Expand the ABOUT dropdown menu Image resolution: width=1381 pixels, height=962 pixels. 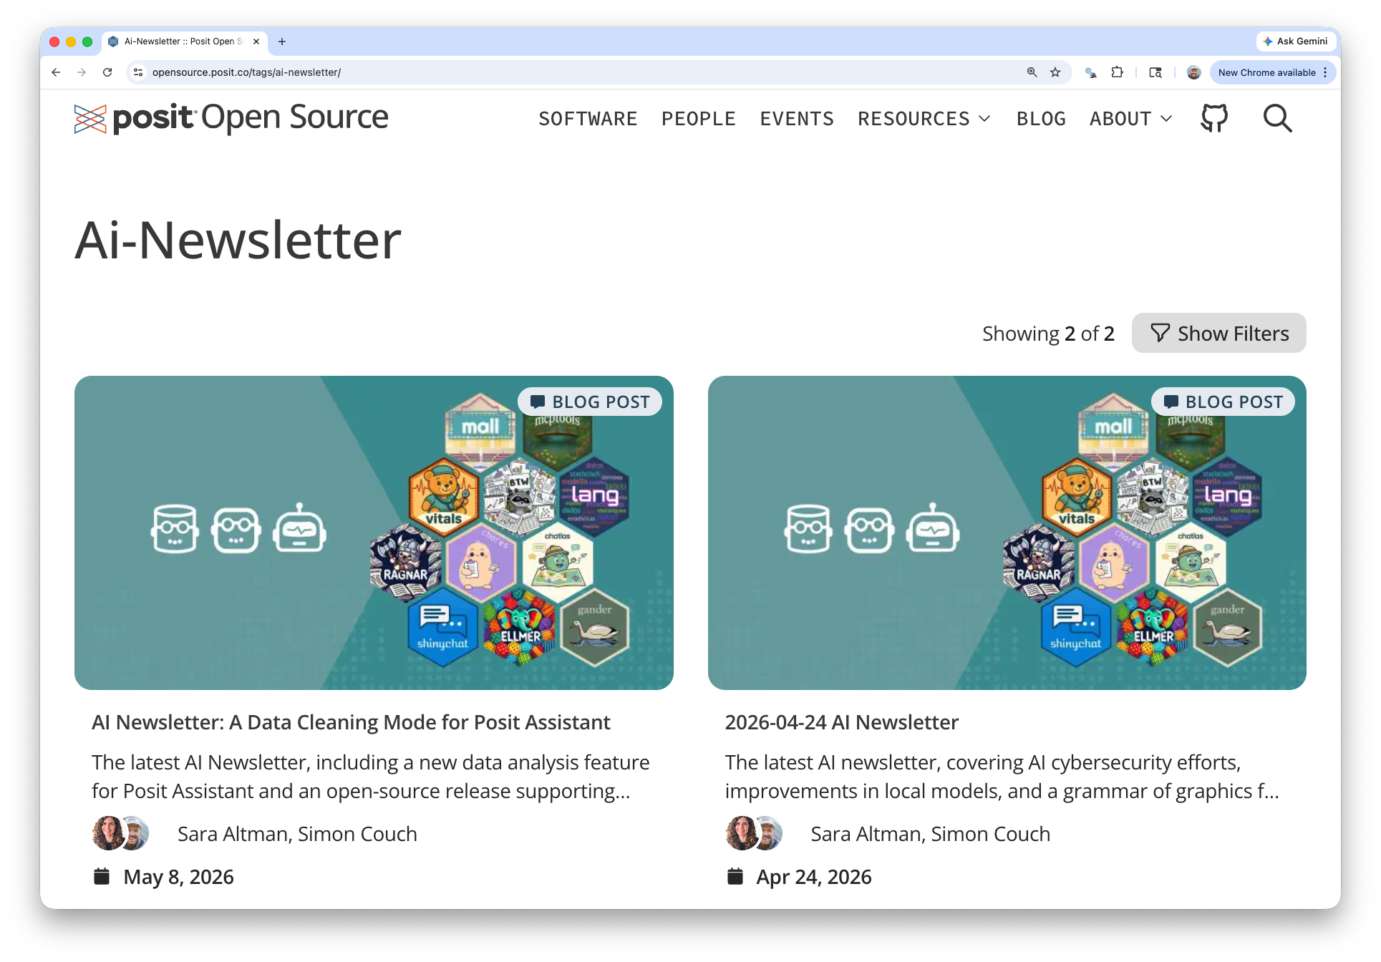pyautogui.click(x=1131, y=119)
